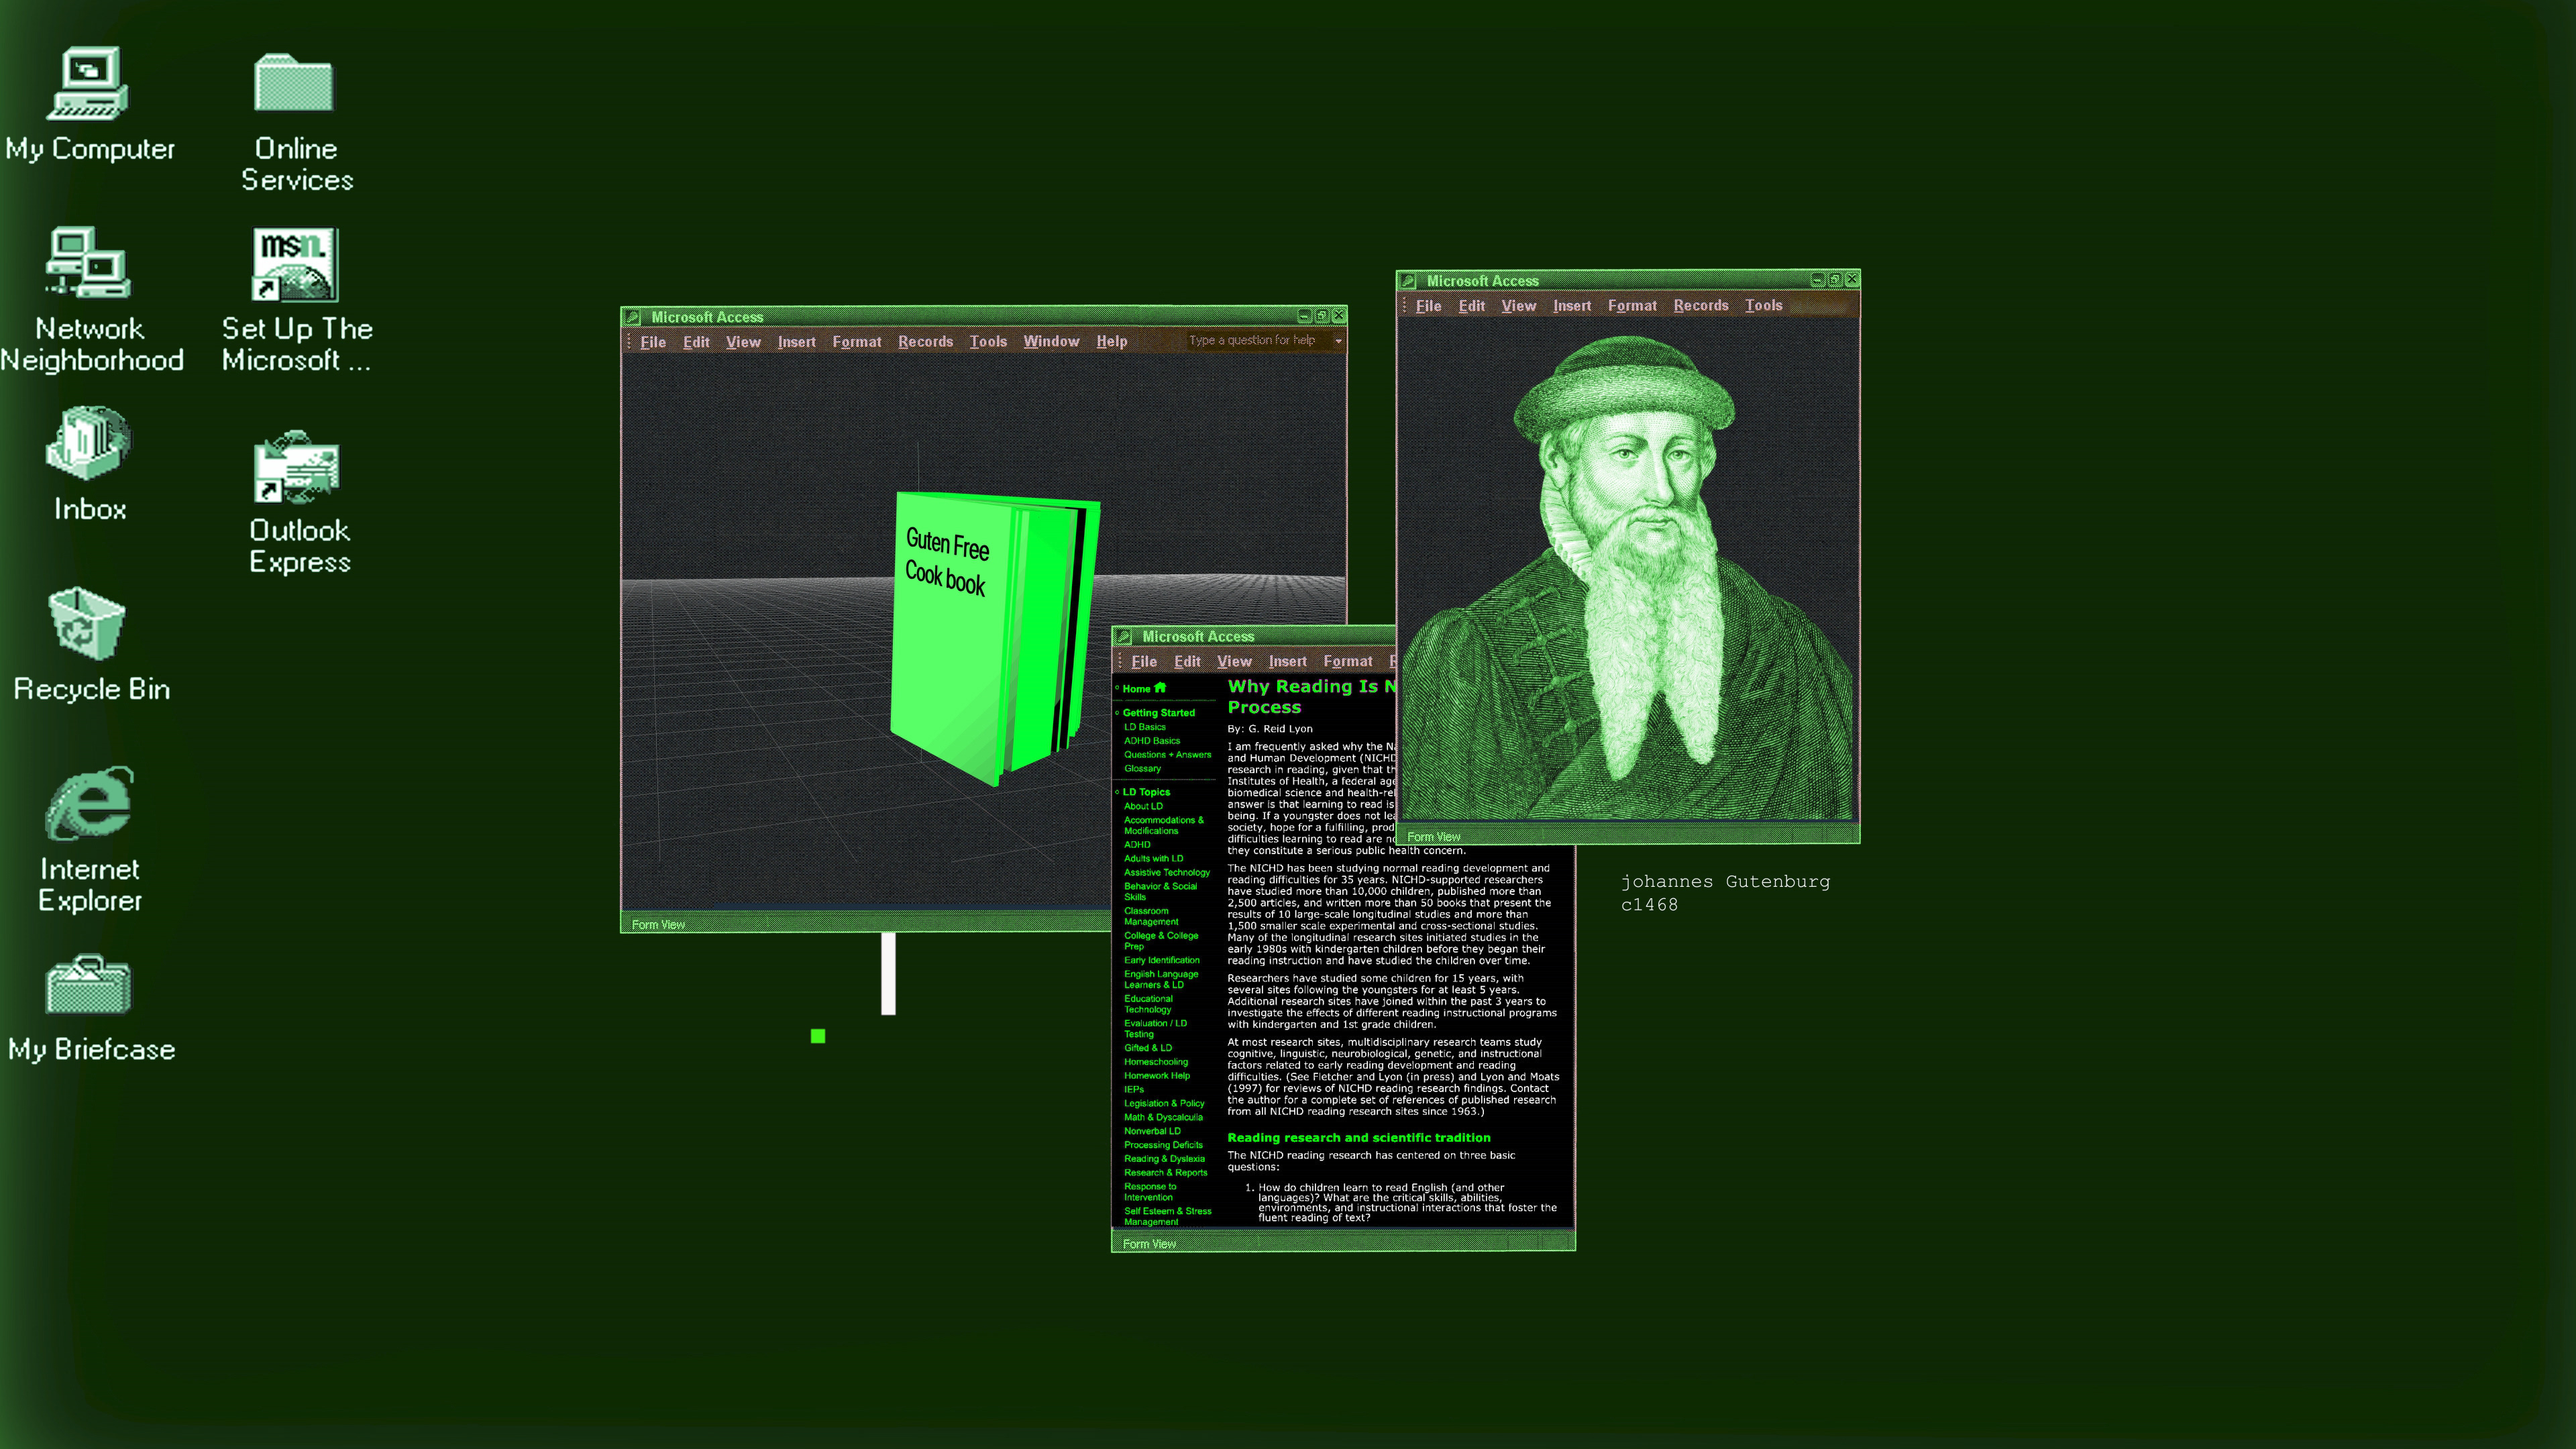Screen dimensions: 2576x1449
Task: Open Homeschooling link
Action: tap(1155, 1062)
